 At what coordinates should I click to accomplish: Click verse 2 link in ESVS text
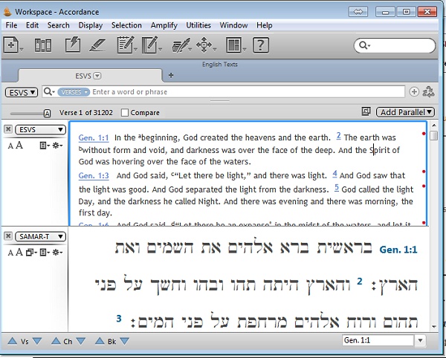tap(338, 135)
